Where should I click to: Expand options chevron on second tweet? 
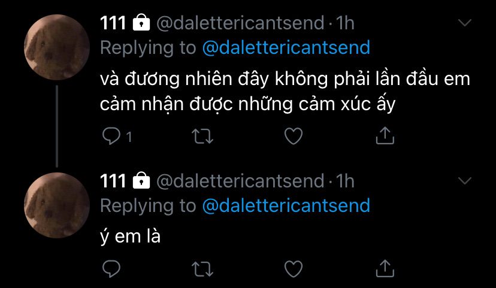click(465, 181)
